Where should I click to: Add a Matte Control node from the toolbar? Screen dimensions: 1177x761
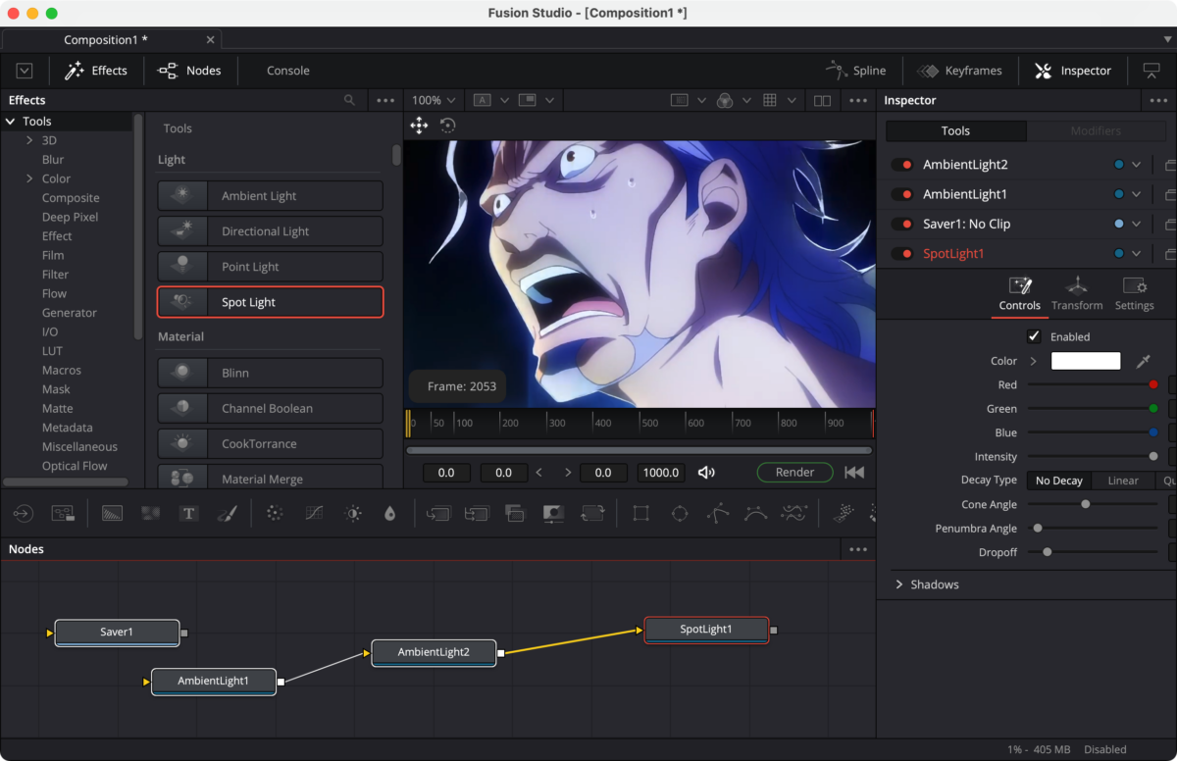coord(553,513)
